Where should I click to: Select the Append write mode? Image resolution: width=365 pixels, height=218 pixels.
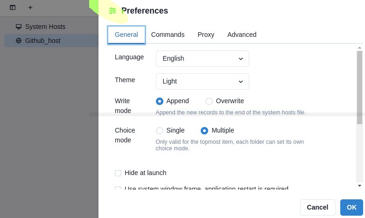tap(160, 101)
